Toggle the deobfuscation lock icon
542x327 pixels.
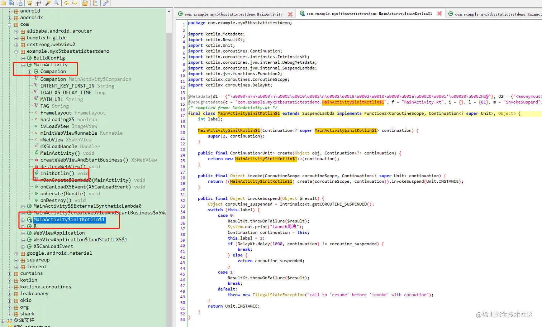(85, 3)
